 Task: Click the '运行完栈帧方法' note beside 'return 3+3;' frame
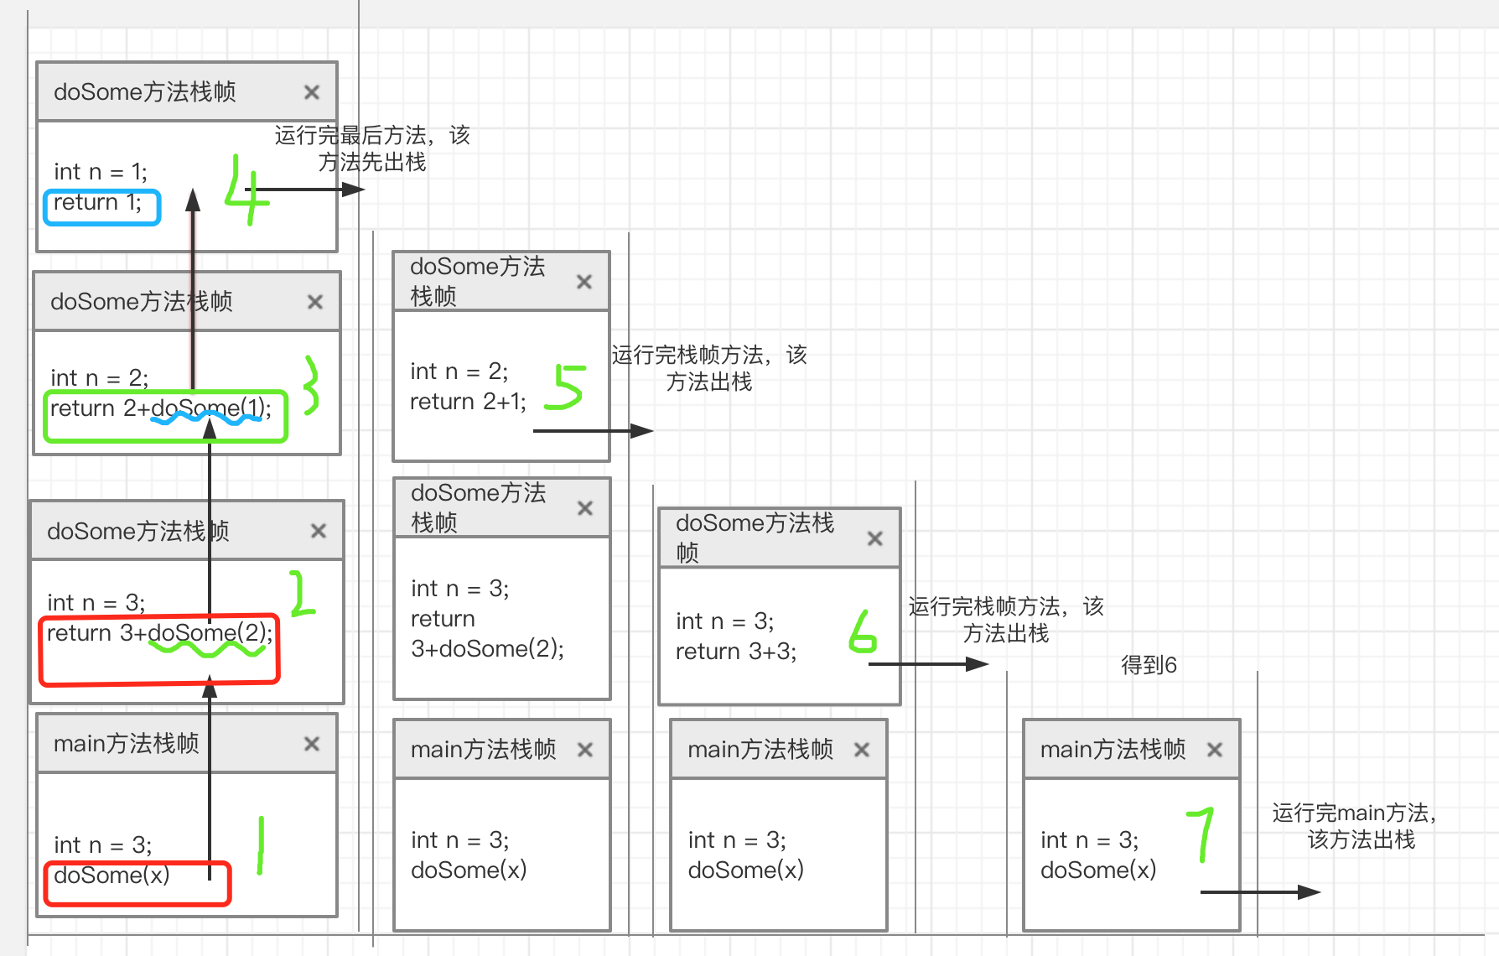(x=1006, y=620)
